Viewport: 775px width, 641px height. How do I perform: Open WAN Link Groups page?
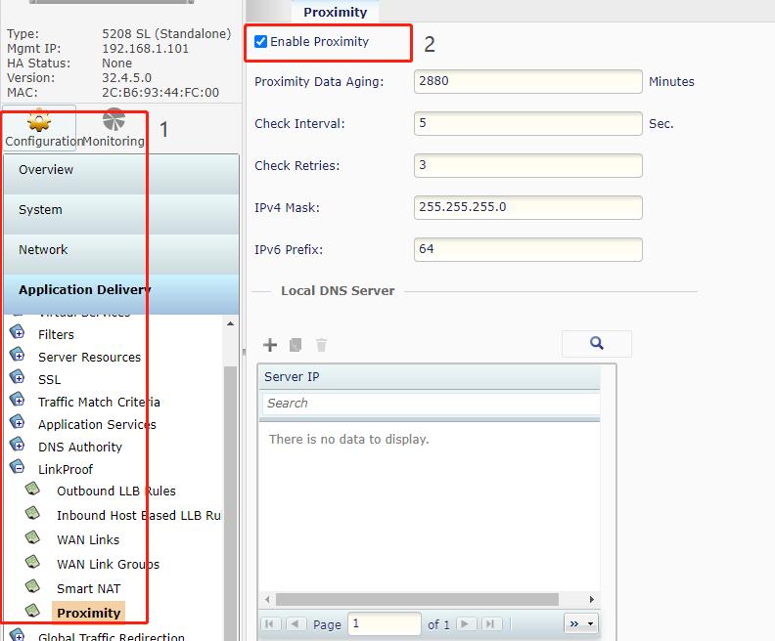point(109,564)
